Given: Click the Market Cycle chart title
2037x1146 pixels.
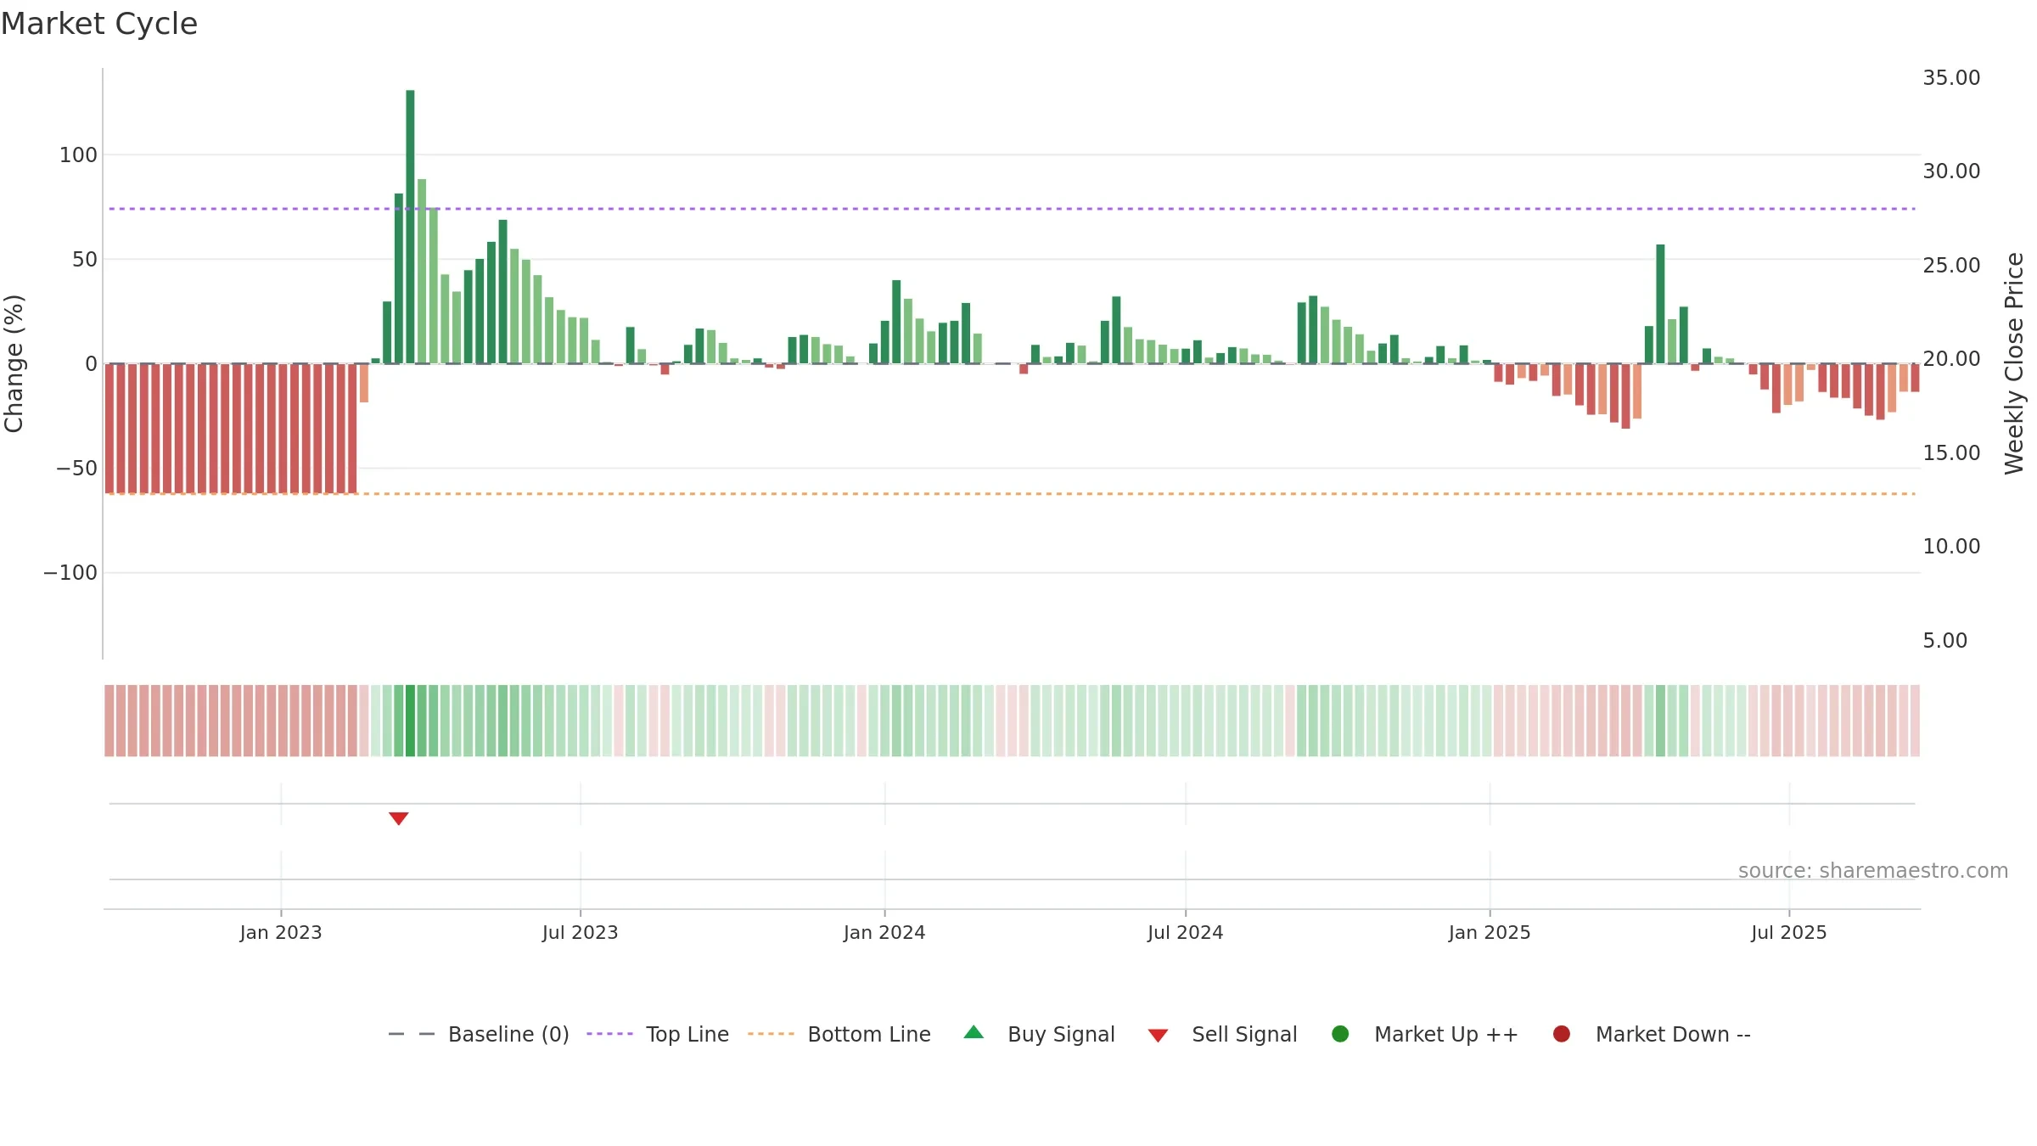Looking at the screenshot, I should [x=99, y=24].
